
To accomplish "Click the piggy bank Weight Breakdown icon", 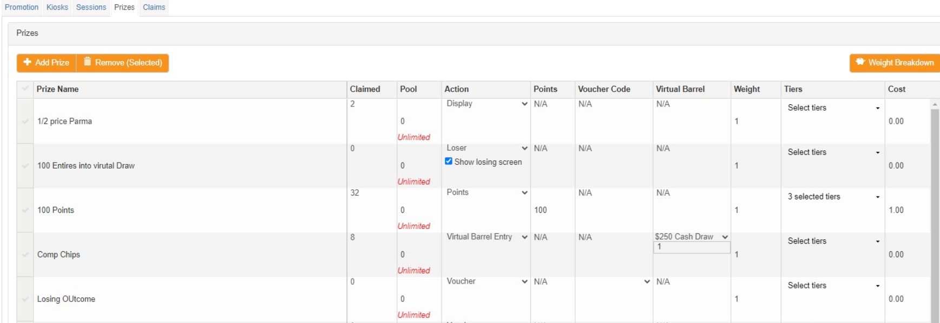I will click(x=860, y=62).
